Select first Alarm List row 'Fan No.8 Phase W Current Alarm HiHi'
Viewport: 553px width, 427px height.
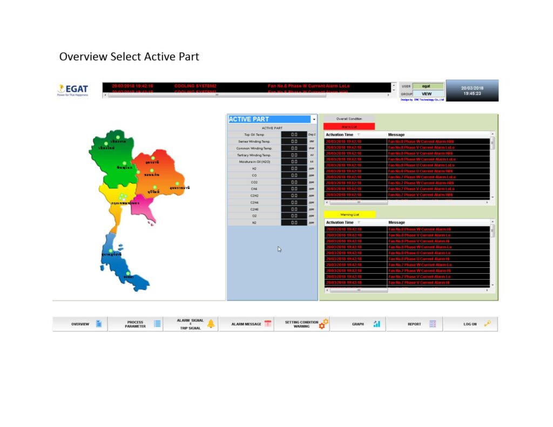[407, 141]
